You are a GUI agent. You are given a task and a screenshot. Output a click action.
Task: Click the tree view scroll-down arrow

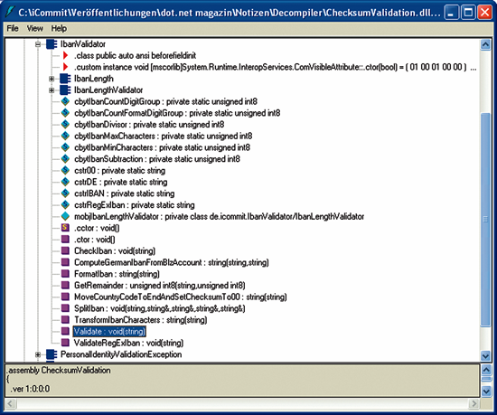pyautogui.click(x=485, y=355)
